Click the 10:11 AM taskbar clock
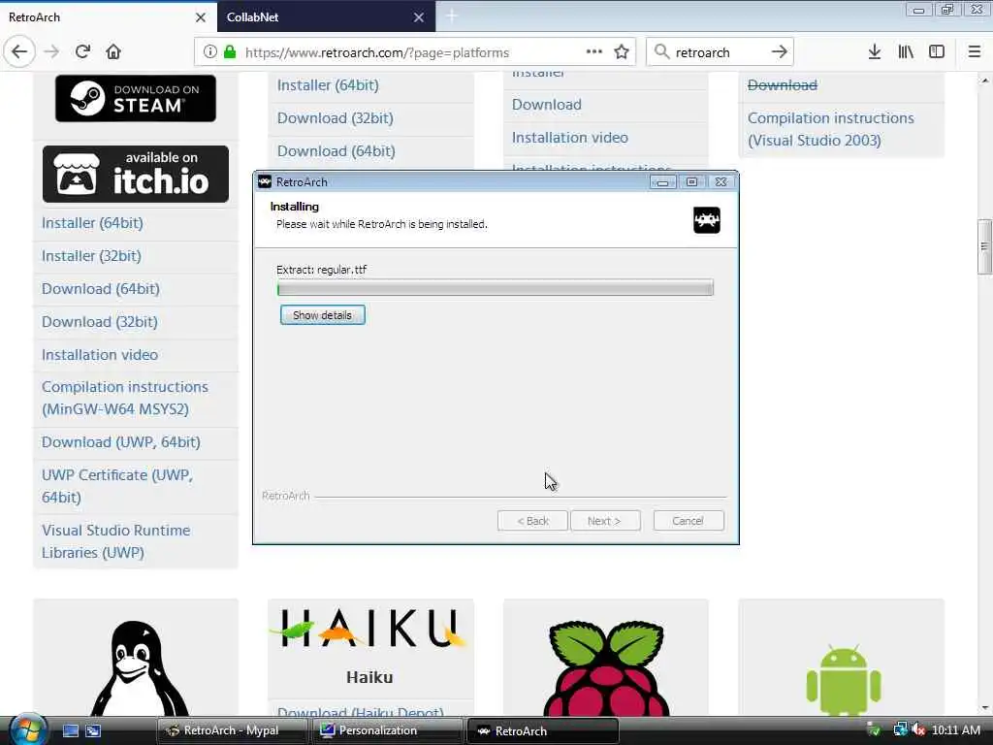 tap(956, 730)
